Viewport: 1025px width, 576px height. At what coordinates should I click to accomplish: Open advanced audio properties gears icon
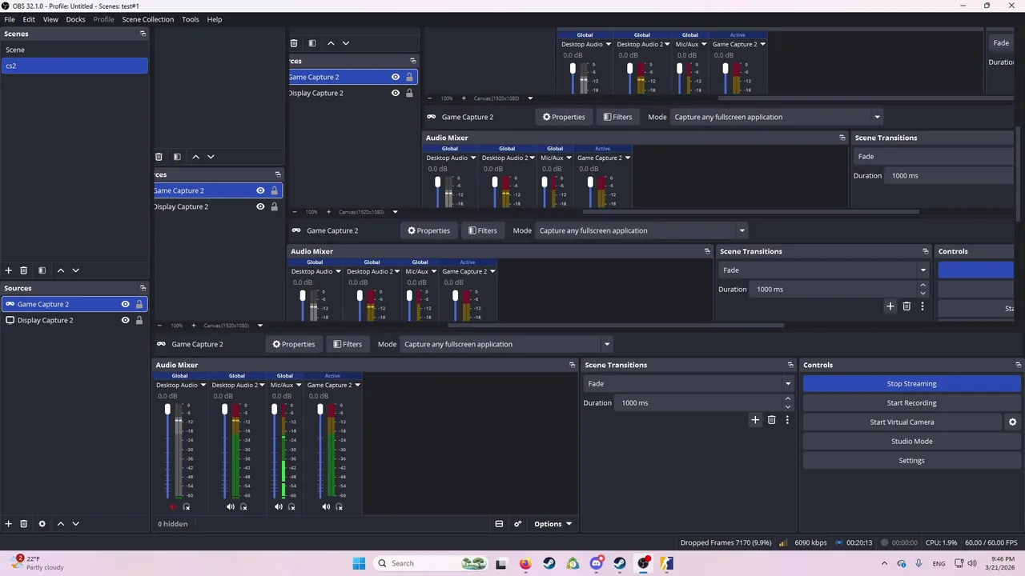[x=518, y=524]
